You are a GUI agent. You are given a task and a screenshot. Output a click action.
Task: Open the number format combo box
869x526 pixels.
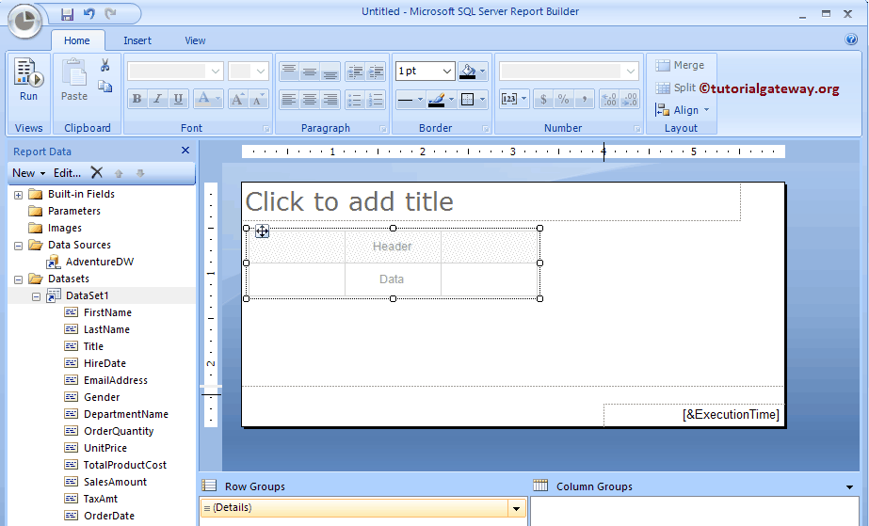pyautogui.click(x=569, y=71)
